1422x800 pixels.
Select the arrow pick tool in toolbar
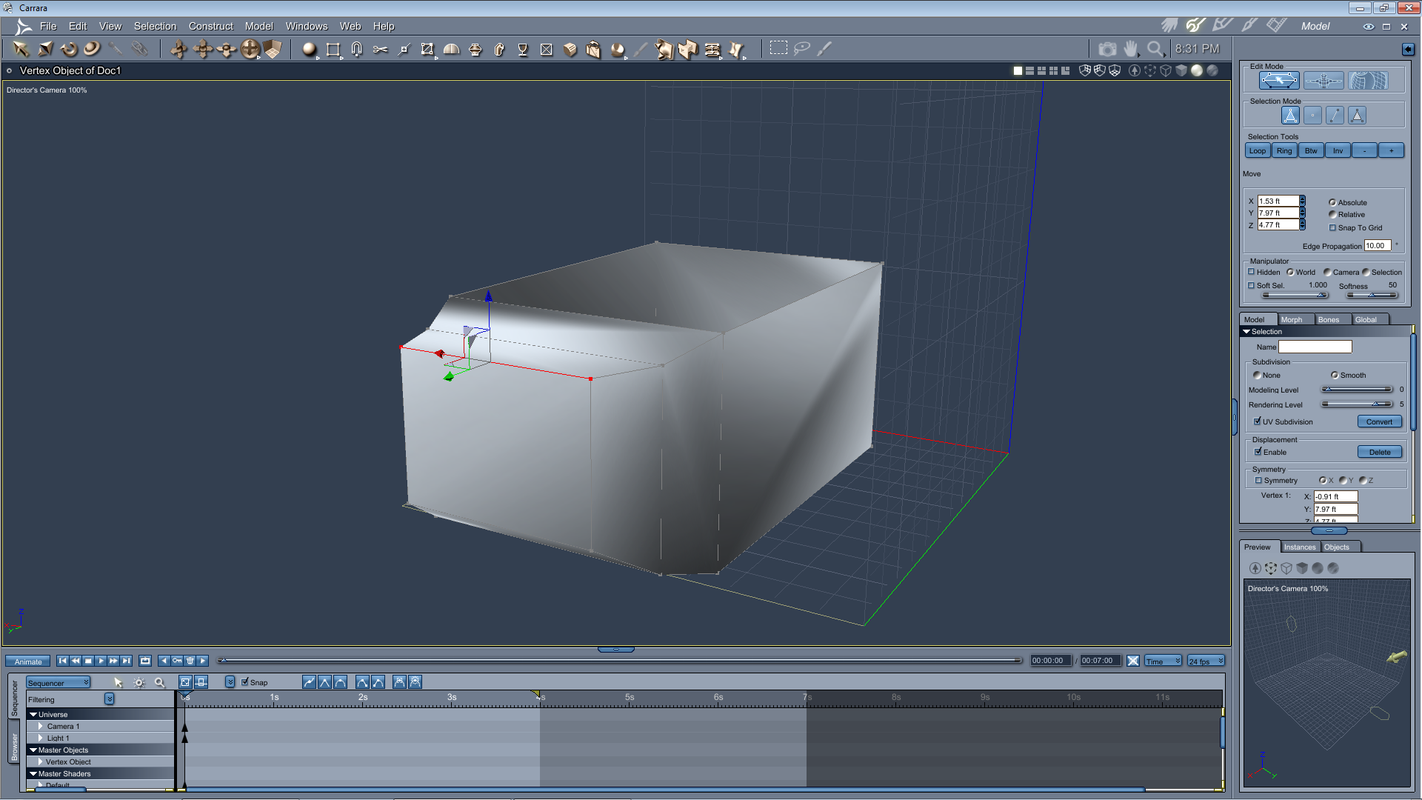pyautogui.click(x=21, y=50)
